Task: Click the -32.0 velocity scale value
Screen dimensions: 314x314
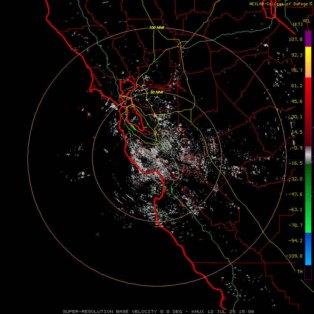Action: pos(296,179)
